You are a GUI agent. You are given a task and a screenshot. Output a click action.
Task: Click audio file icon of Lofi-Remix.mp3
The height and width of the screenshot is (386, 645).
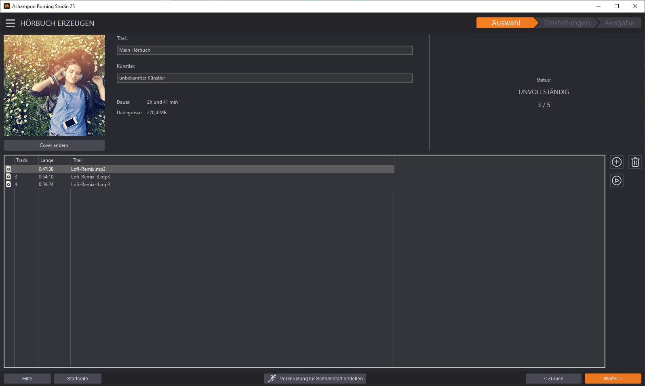point(8,169)
